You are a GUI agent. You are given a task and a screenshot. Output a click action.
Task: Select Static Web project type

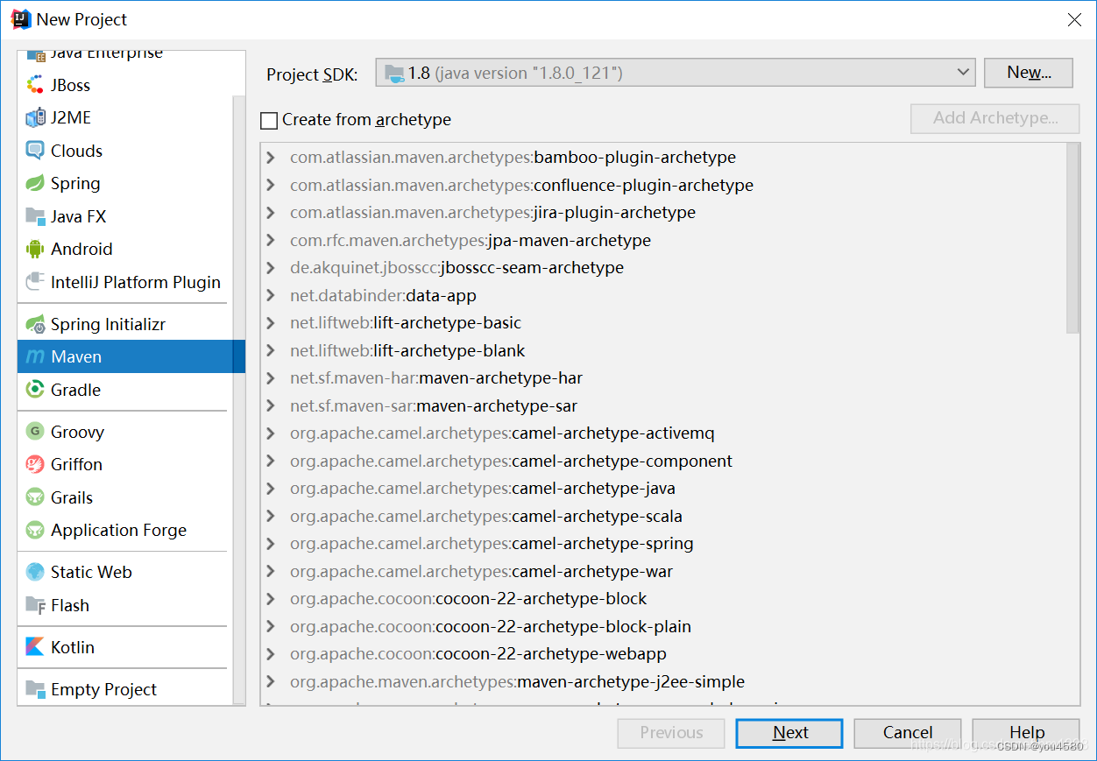click(91, 572)
